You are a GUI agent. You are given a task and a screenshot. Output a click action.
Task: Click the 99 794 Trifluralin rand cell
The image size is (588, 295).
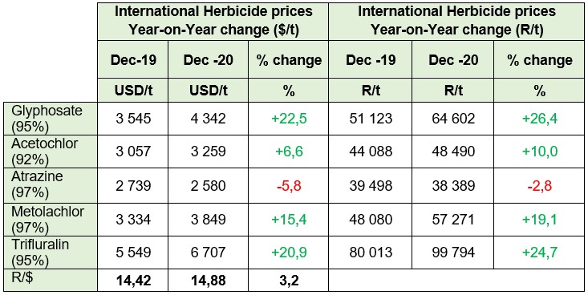click(x=453, y=252)
